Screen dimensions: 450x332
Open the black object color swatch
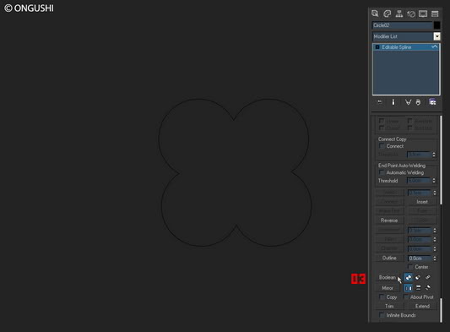pyautogui.click(x=436, y=25)
